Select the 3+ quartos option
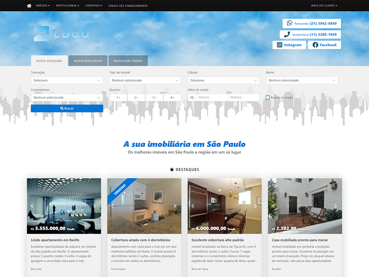The width and height of the screenshot is (369, 277). coord(154,97)
